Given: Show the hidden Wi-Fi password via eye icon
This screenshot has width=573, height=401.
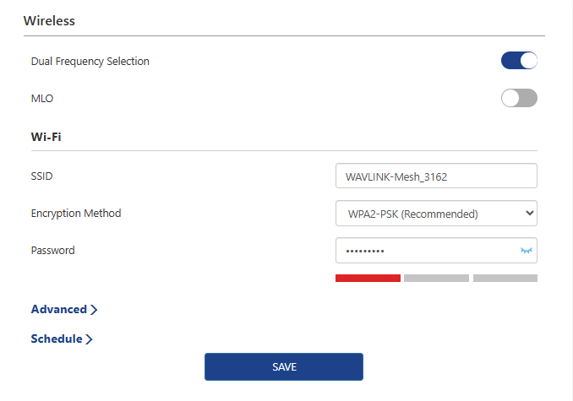Looking at the screenshot, I should (x=527, y=251).
